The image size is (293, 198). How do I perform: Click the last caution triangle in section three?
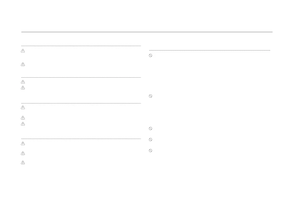tap(23, 124)
